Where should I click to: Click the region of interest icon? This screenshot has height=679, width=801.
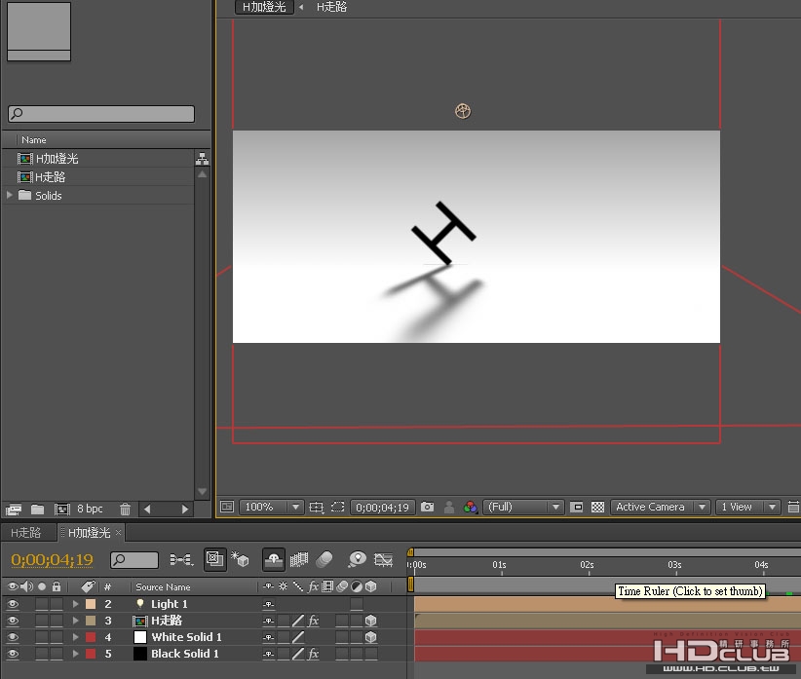pyautogui.click(x=338, y=507)
